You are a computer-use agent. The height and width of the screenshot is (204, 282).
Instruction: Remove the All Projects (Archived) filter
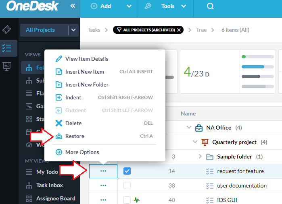pos(179,30)
